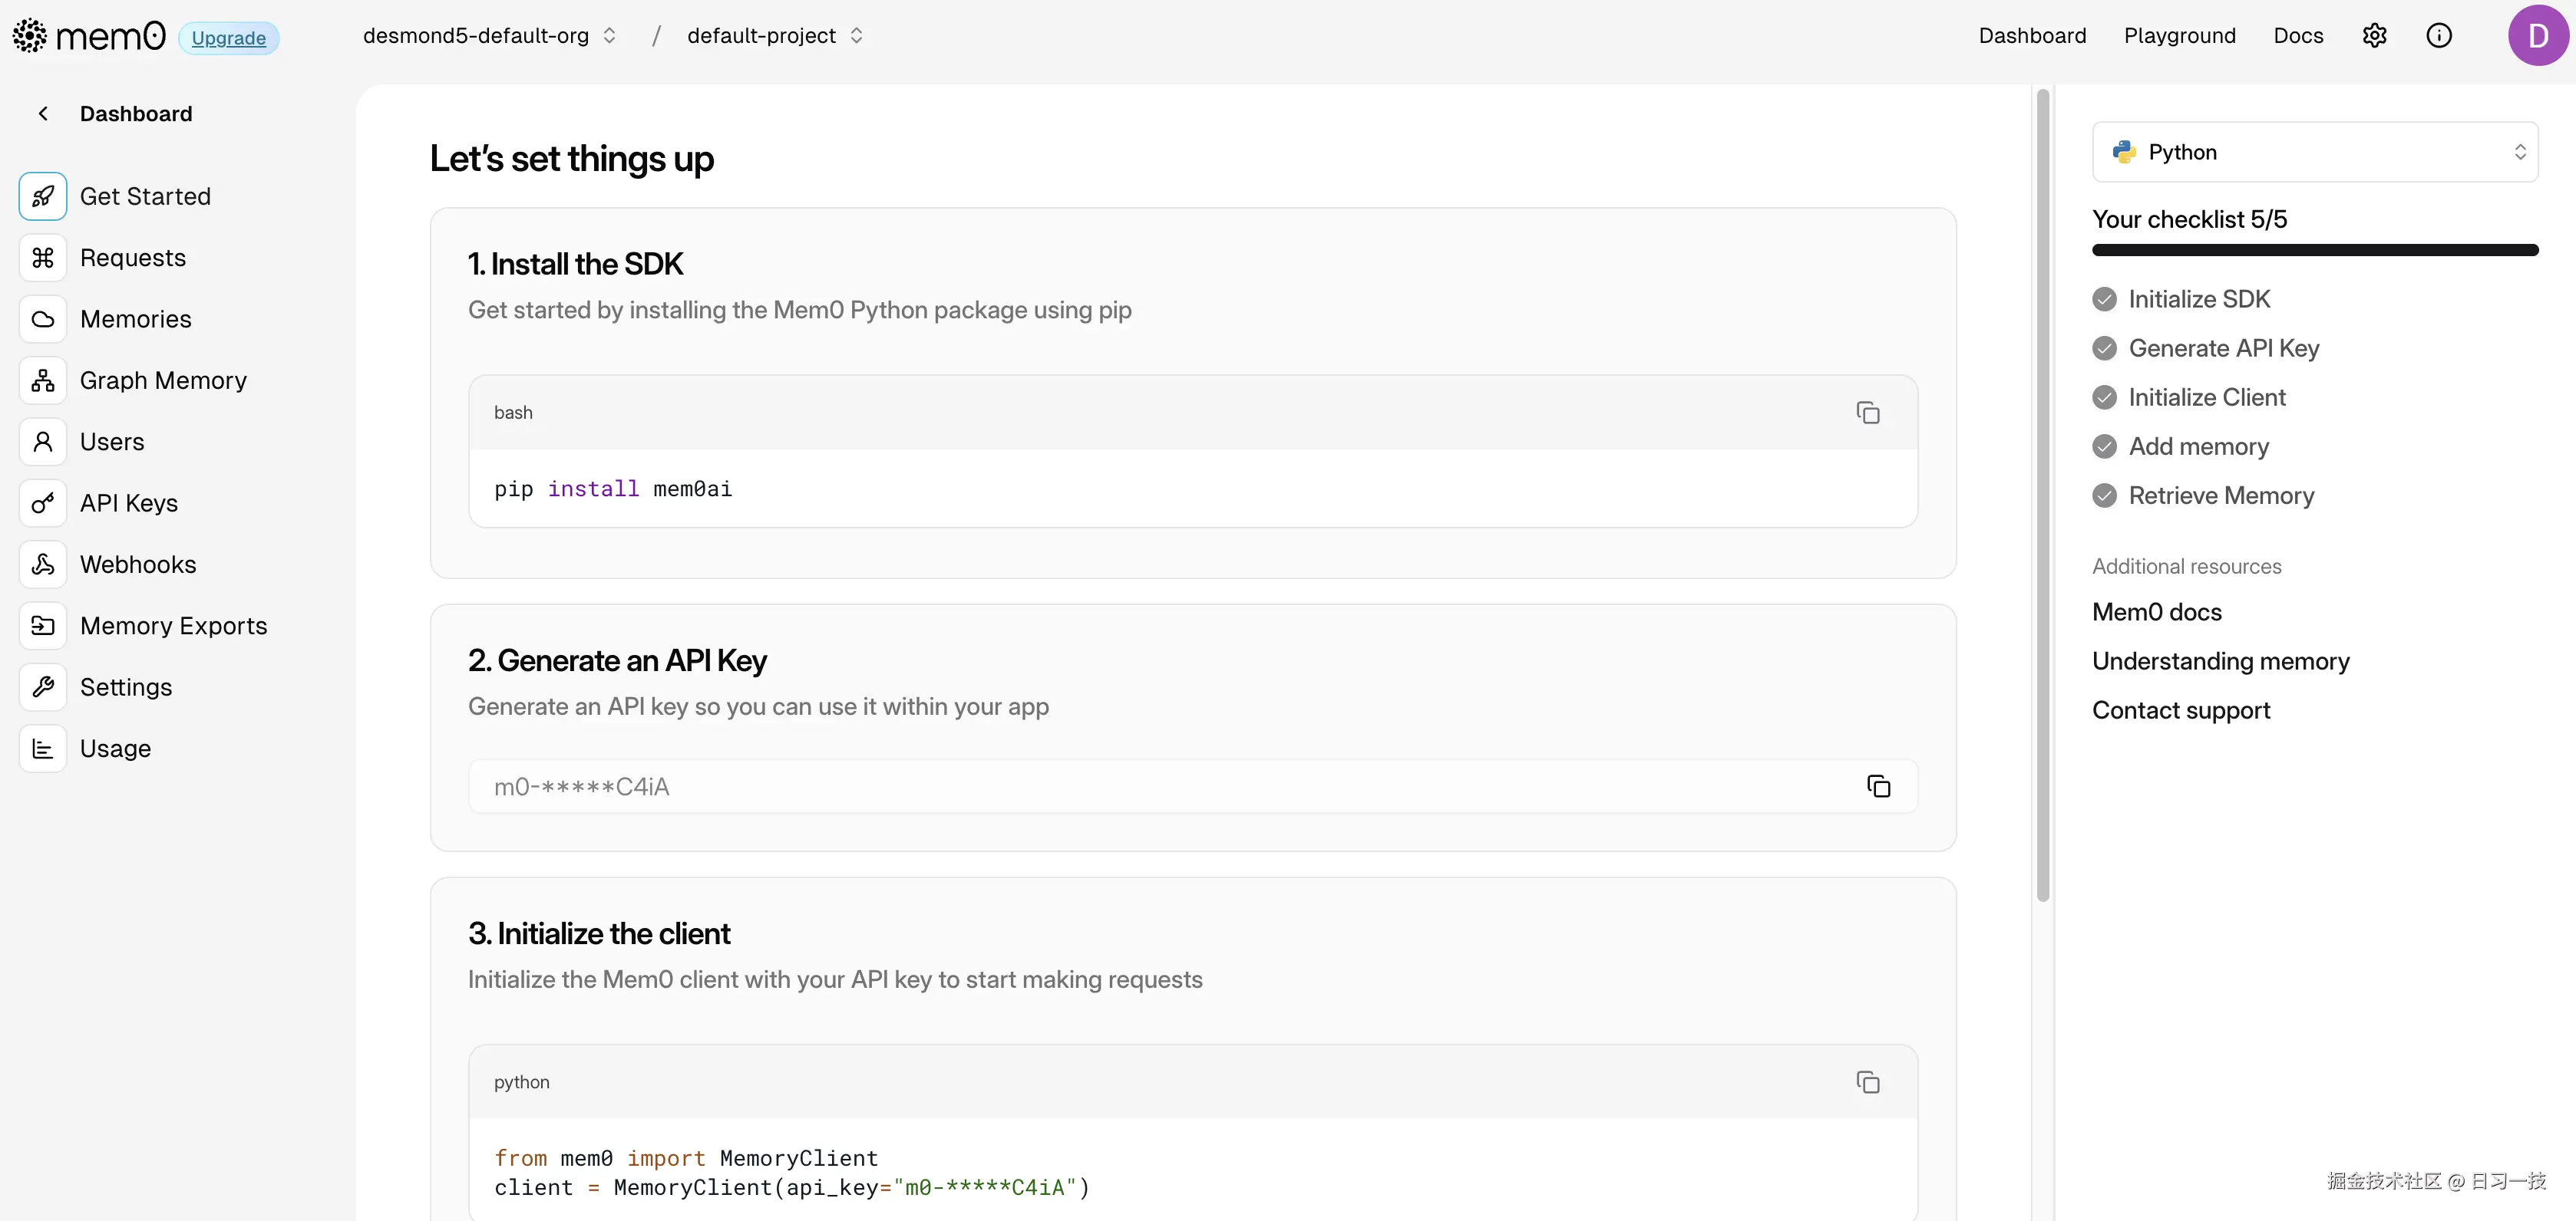Open the Graph Memory sidebar icon
The height and width of the screenshot is (1221, 2576).
[43, 380]
